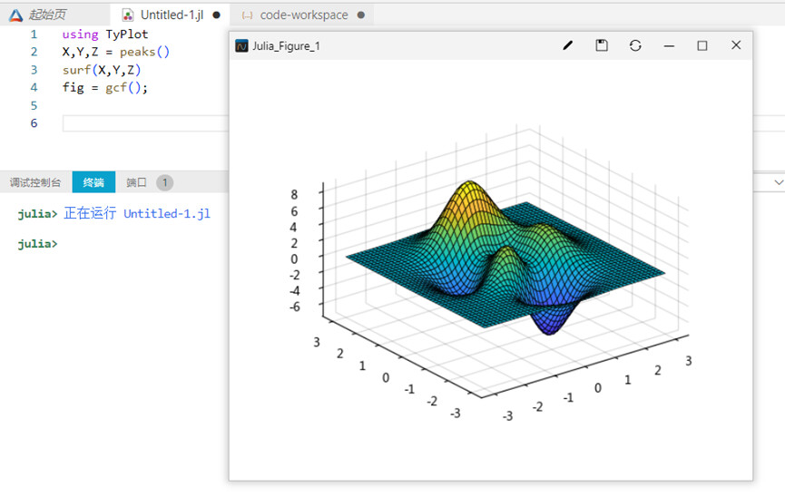Image resolution: width=785 pixels, height=497 pixels.
Task: Expand the panel dropdown chevron at right
Action: 779,182
